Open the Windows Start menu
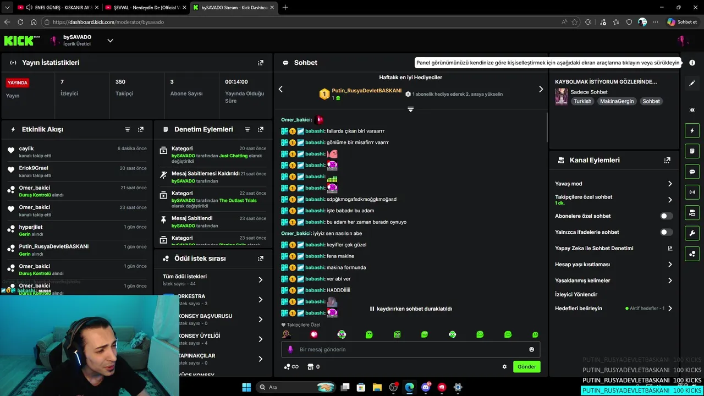Image resolution: width=704 pixels, height=396 pixels. [246, 387]
